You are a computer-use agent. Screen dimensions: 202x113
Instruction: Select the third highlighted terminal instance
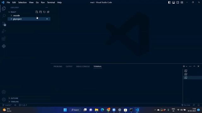point(193,78)
